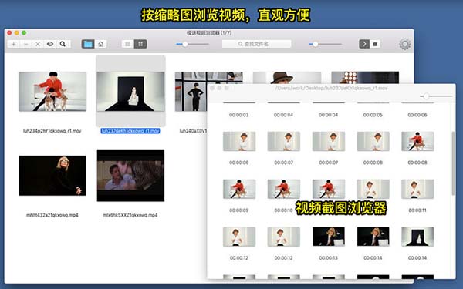Viewport: 463px width, 289px height.
Task: Select mlx6hk5XXZ1qkxowq.mp4 video thumbnail
Action: coord(130,176)
